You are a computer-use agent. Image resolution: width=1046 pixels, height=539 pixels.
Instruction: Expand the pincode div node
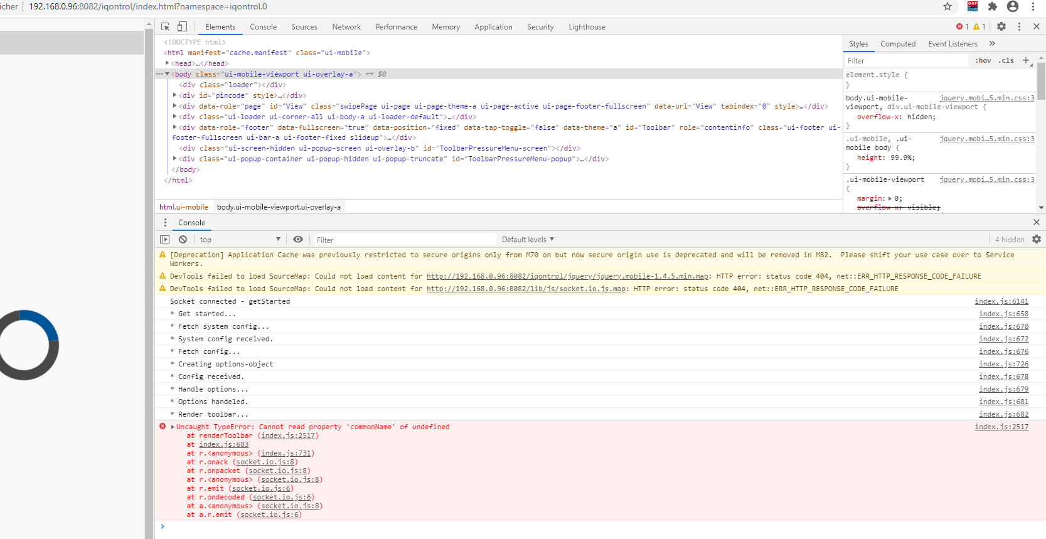175,95
